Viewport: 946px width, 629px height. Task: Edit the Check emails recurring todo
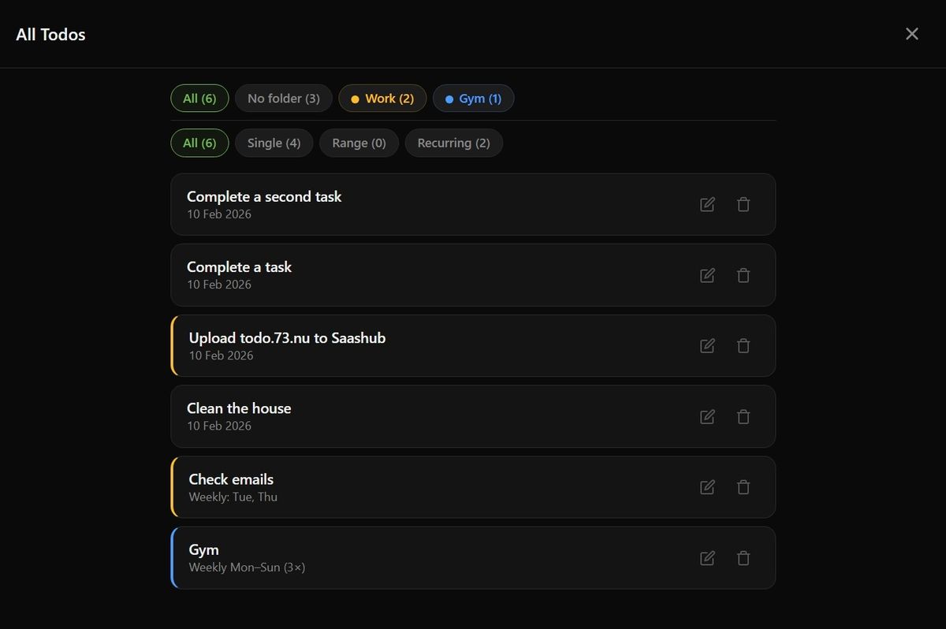coord(707,487)
